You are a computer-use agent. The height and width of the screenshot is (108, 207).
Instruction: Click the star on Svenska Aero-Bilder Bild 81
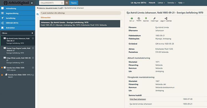point(2,75)
